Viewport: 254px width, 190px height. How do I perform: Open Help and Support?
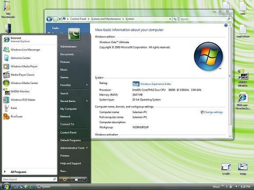70,163
